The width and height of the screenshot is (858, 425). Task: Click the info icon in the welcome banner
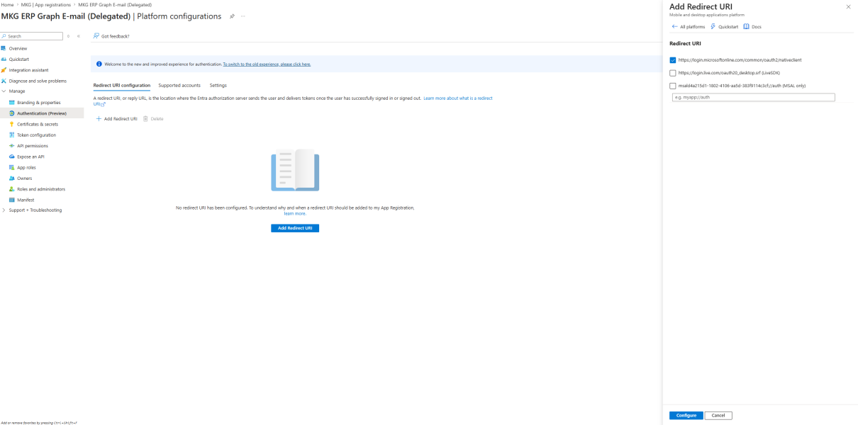click(99, 64)
